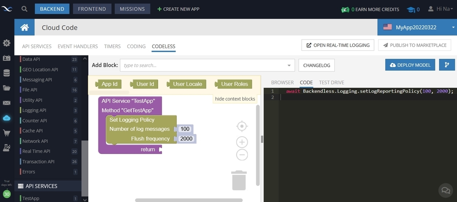The image size is (457, 202).
Task: Expand the Real Time API category
Action: click(49, 151)
